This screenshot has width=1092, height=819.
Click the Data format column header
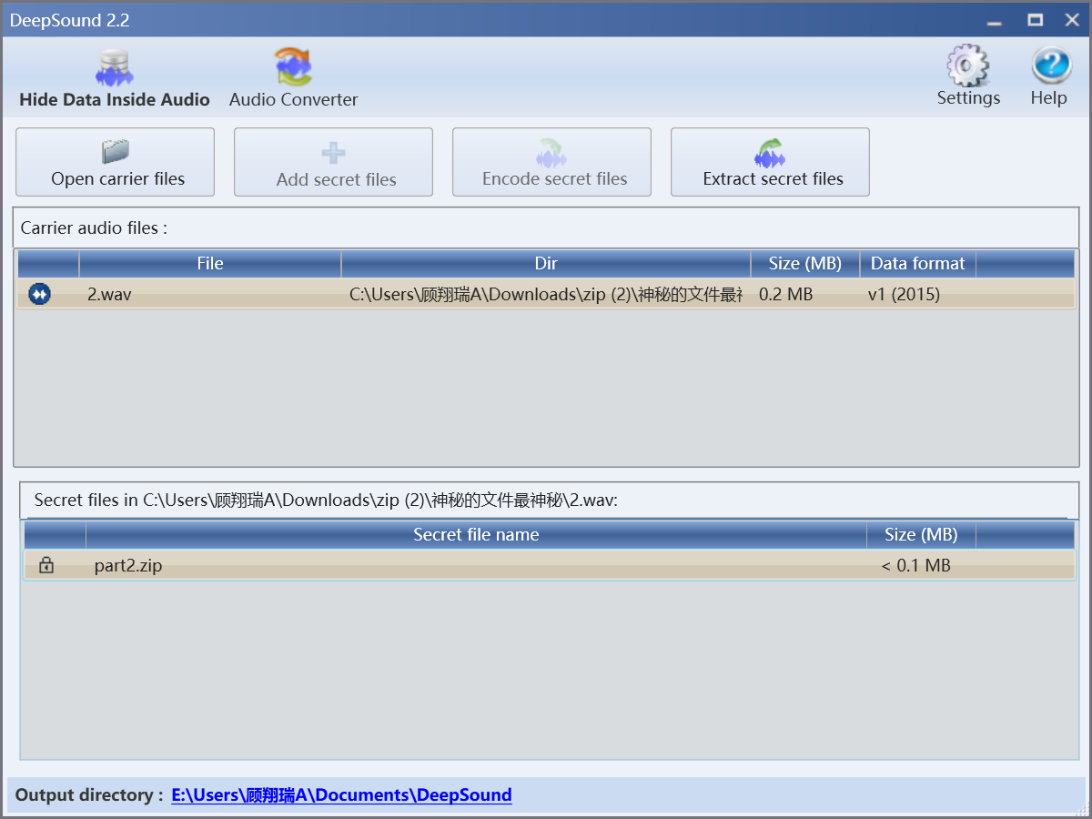(917, 263)
